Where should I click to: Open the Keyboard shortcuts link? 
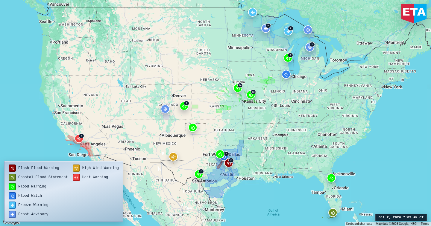coord(359,224)
